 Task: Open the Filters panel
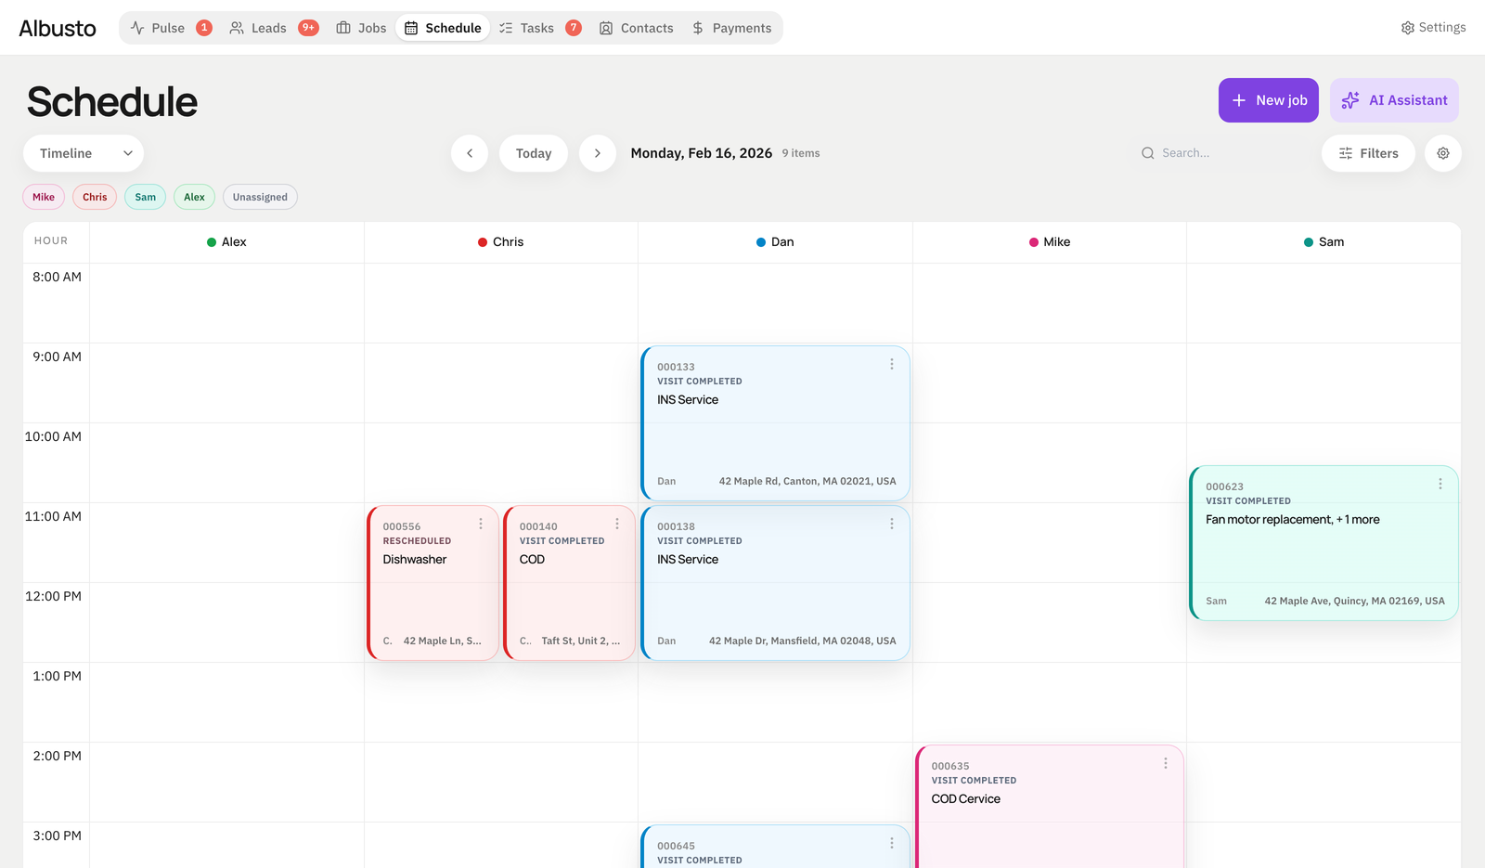coord(1368,153)
